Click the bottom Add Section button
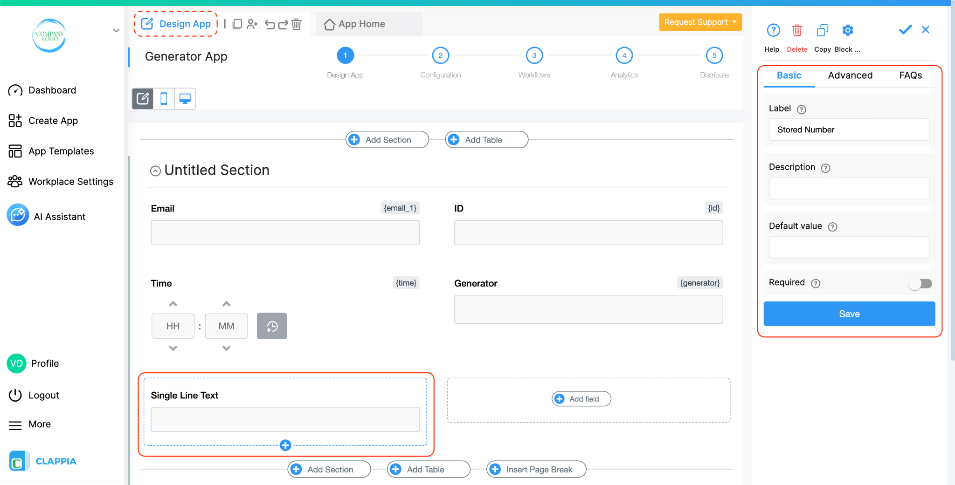Screen dimensions: 955x485 [329, 469]
